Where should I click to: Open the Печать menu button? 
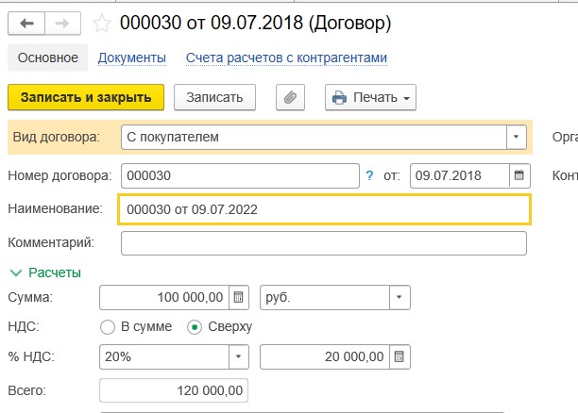pyautogui.click(x=370, y=97)
